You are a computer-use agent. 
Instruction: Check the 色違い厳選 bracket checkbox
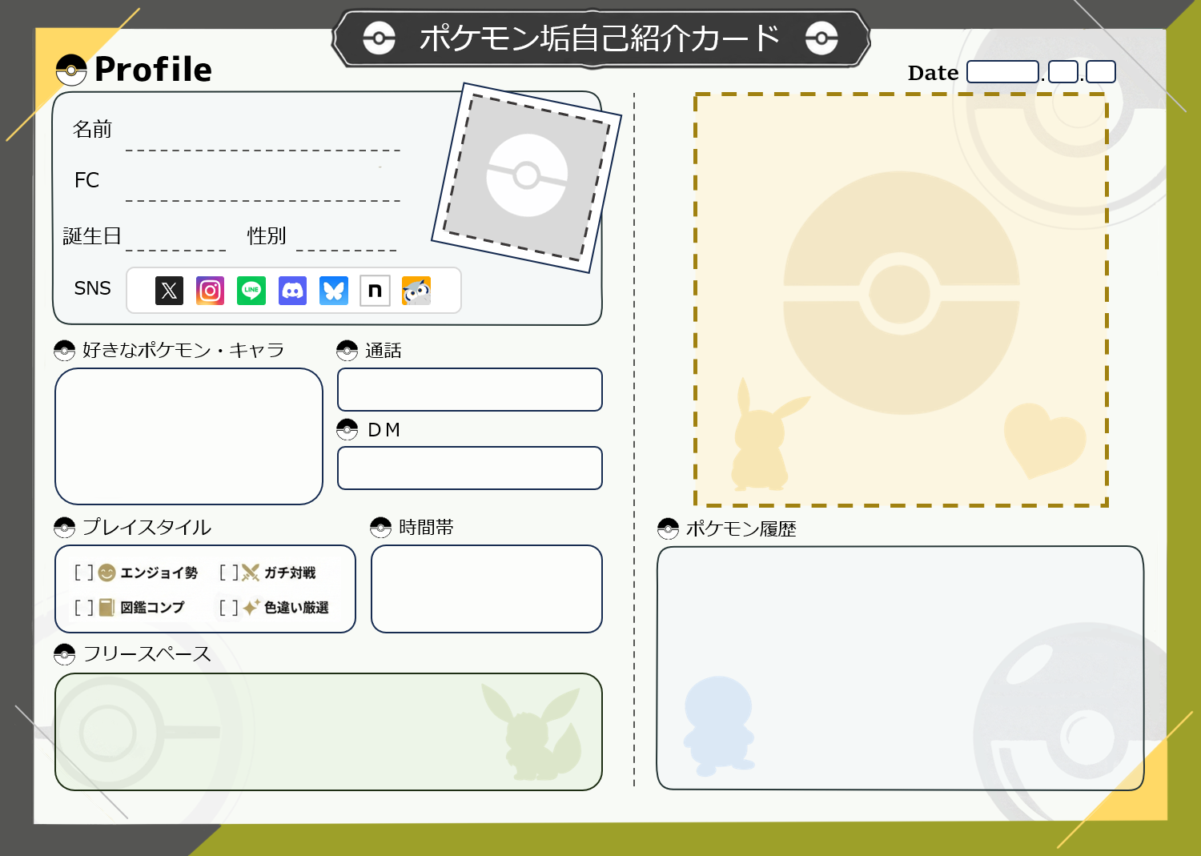tap(229, 608)
